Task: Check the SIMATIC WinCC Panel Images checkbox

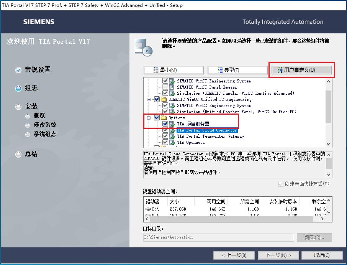Action: click(165, 87)
